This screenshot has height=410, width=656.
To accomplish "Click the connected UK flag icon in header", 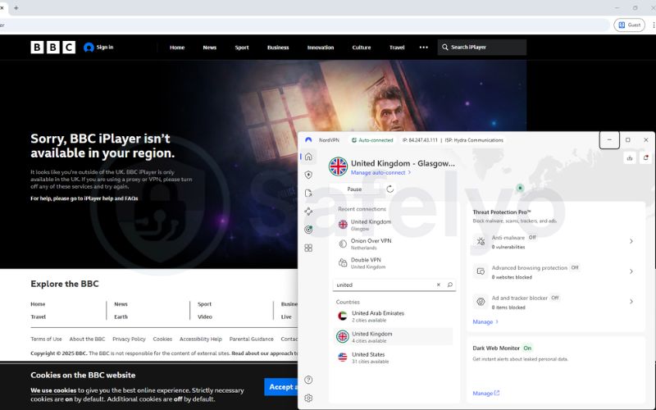I will (338, 166).
